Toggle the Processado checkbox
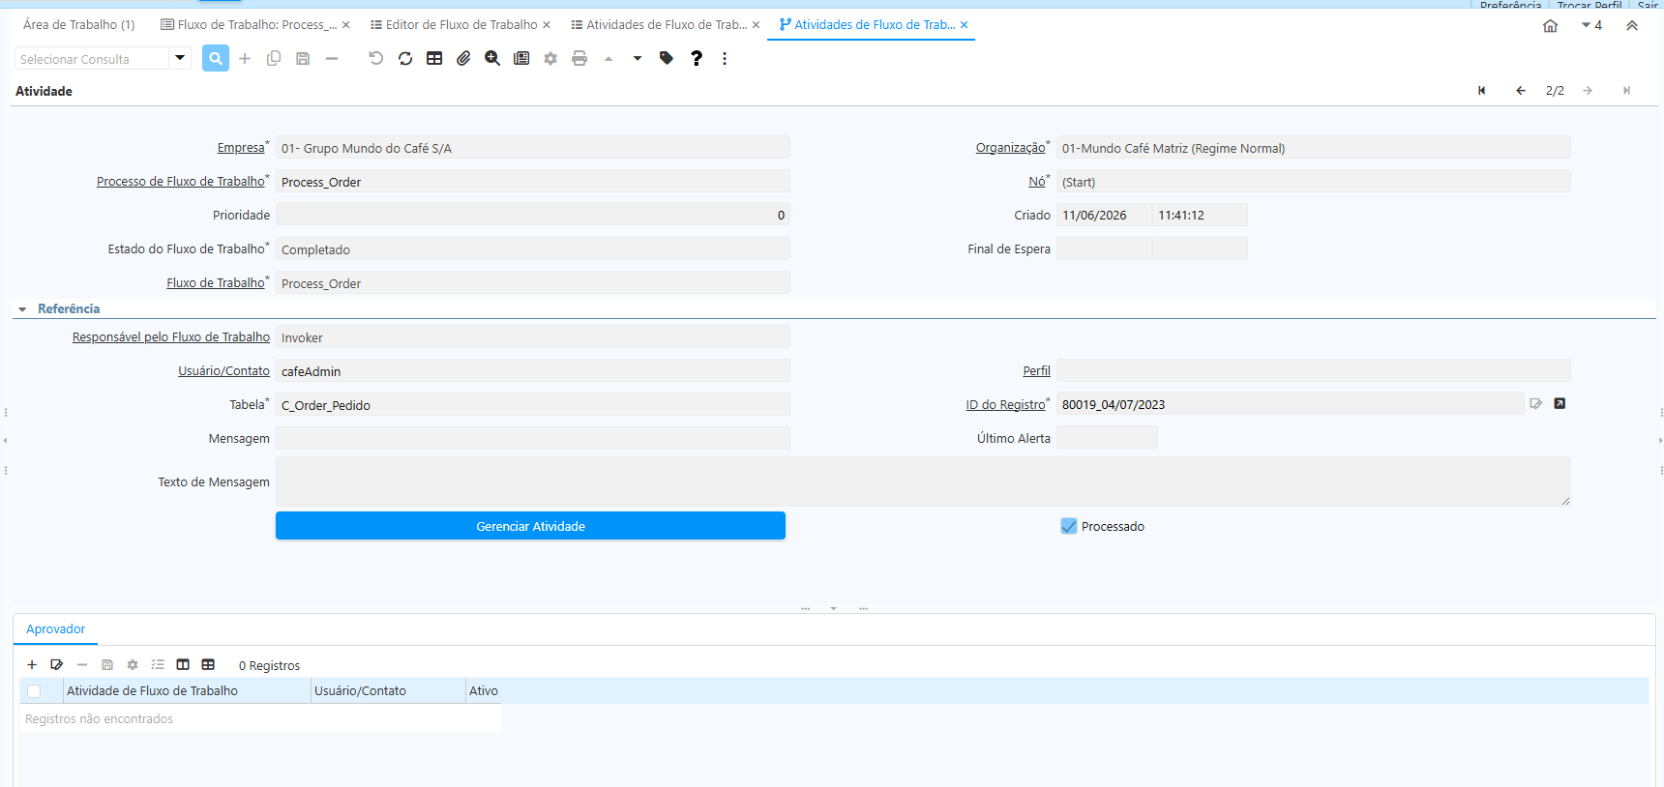This screenshot has width=1664, height=787. (x=1069, y=527)
